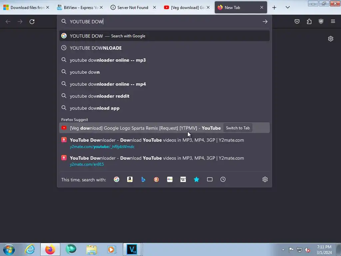
Task: Search this time with eBay icon
Action: click(170, 179)
